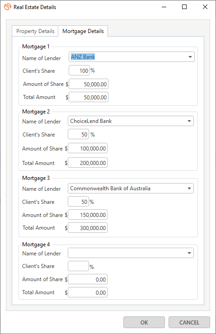216x334 pixels.
Task: Switch to the Property Details tab
Action: pos(35,31)
